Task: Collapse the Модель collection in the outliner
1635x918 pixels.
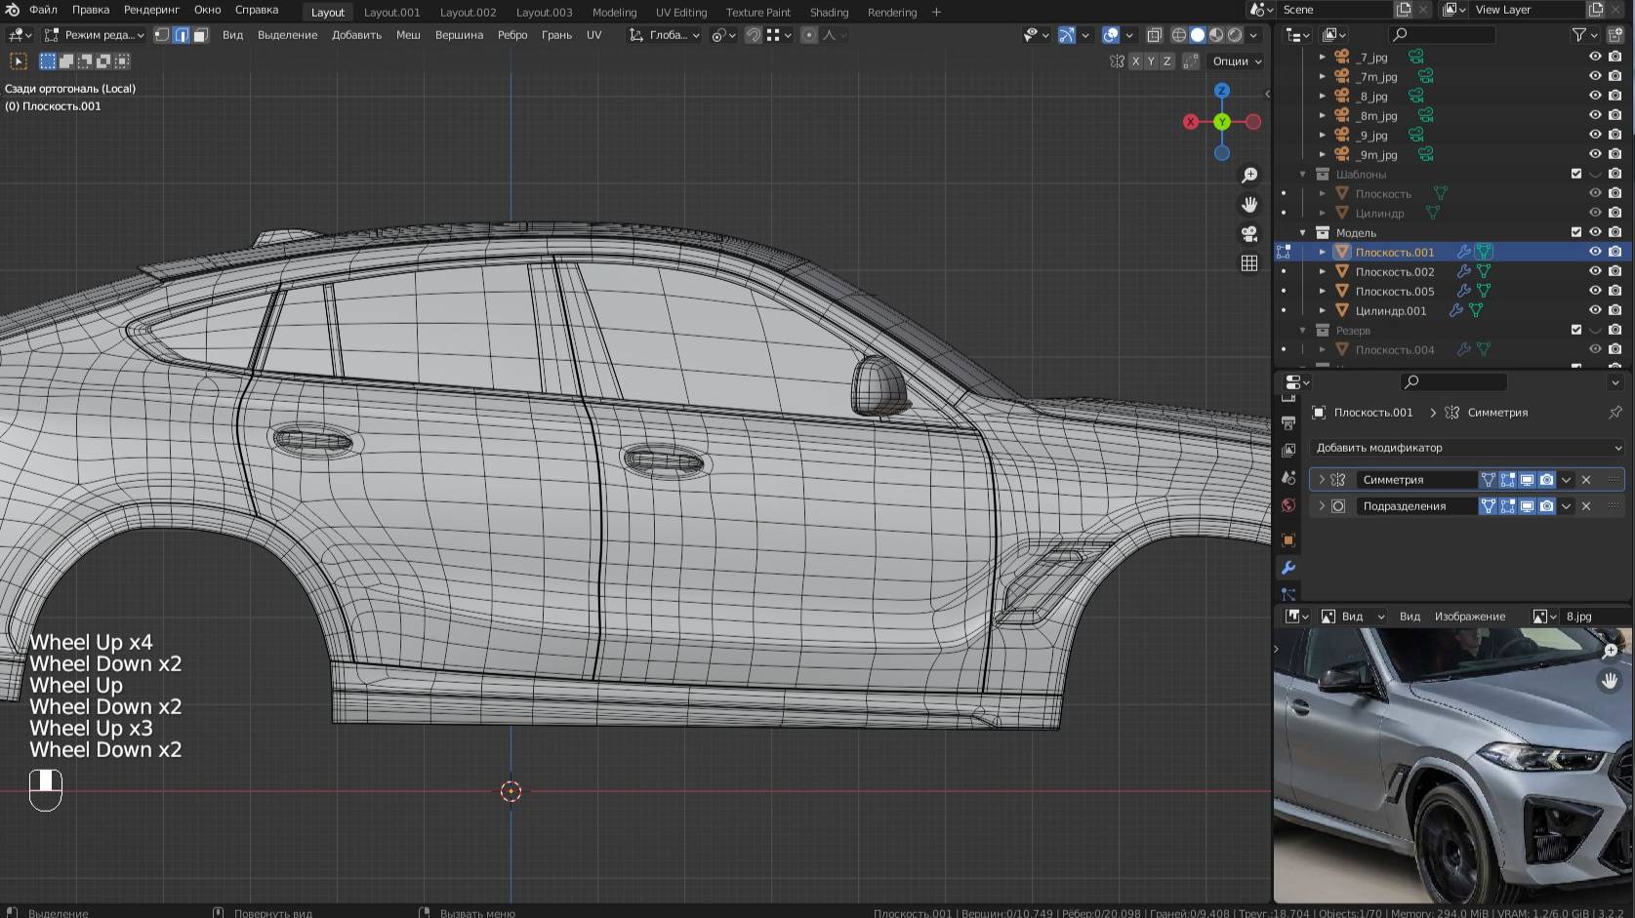Action: pyautogui.click(x=1302, y=232)
